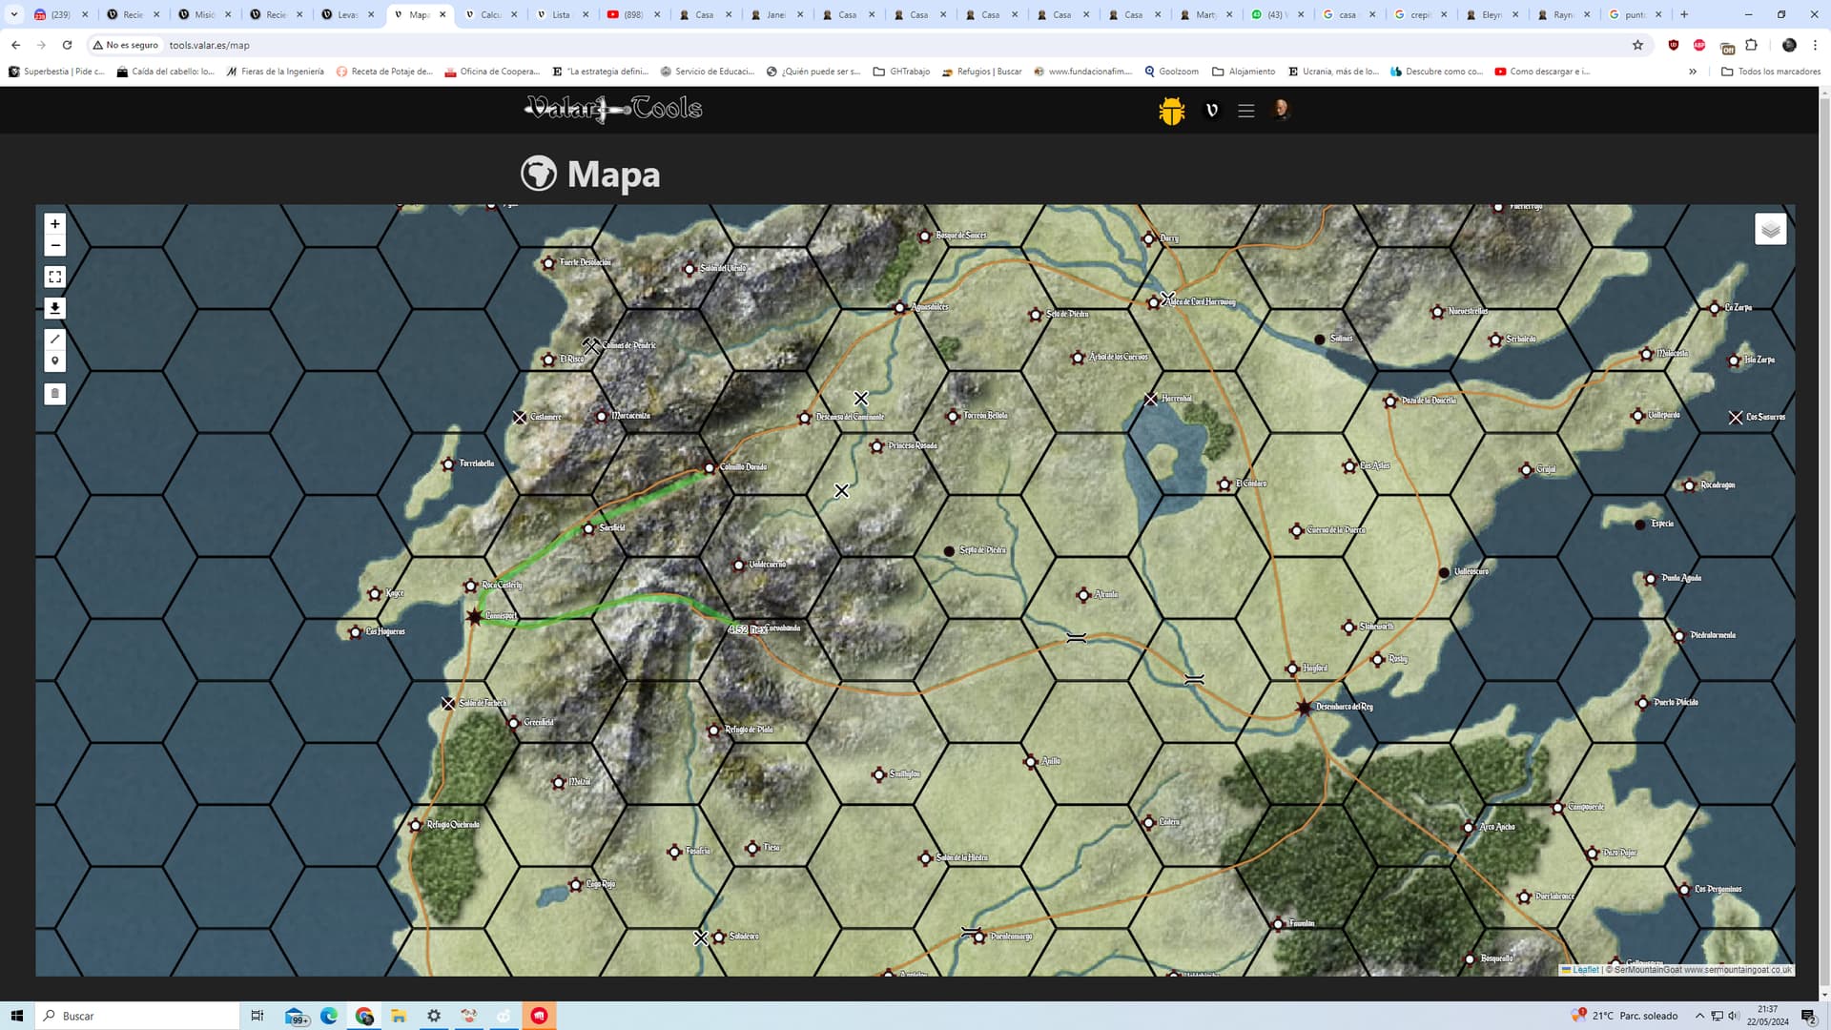Click the Lannisport star marker

pos(474,616)
